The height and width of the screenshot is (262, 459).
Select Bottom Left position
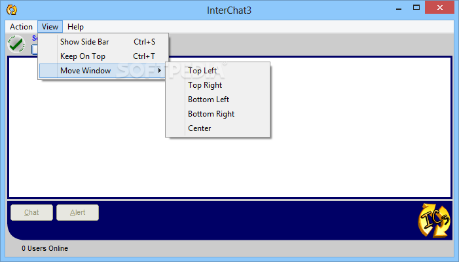coord(217,100)
